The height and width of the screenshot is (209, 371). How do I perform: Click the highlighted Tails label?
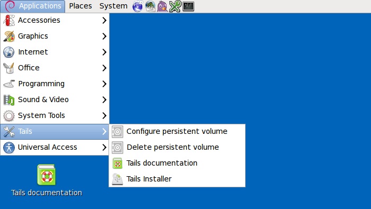[25, 131]
